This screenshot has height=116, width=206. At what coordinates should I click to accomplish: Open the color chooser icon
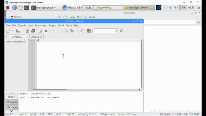[89, 31]
